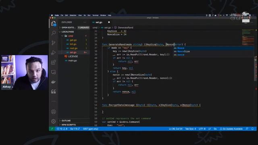Open the Edit menu
The height and width of the screenshot is (145, 258).
66,15
